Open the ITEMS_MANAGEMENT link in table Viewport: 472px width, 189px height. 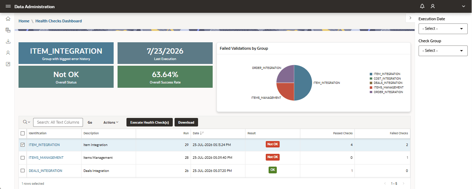46,157
